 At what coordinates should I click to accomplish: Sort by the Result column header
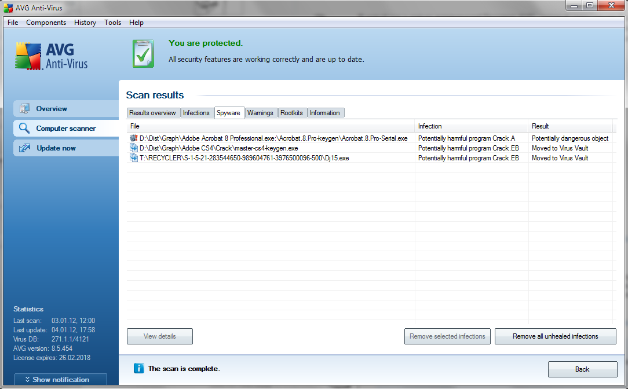(570, 126)
